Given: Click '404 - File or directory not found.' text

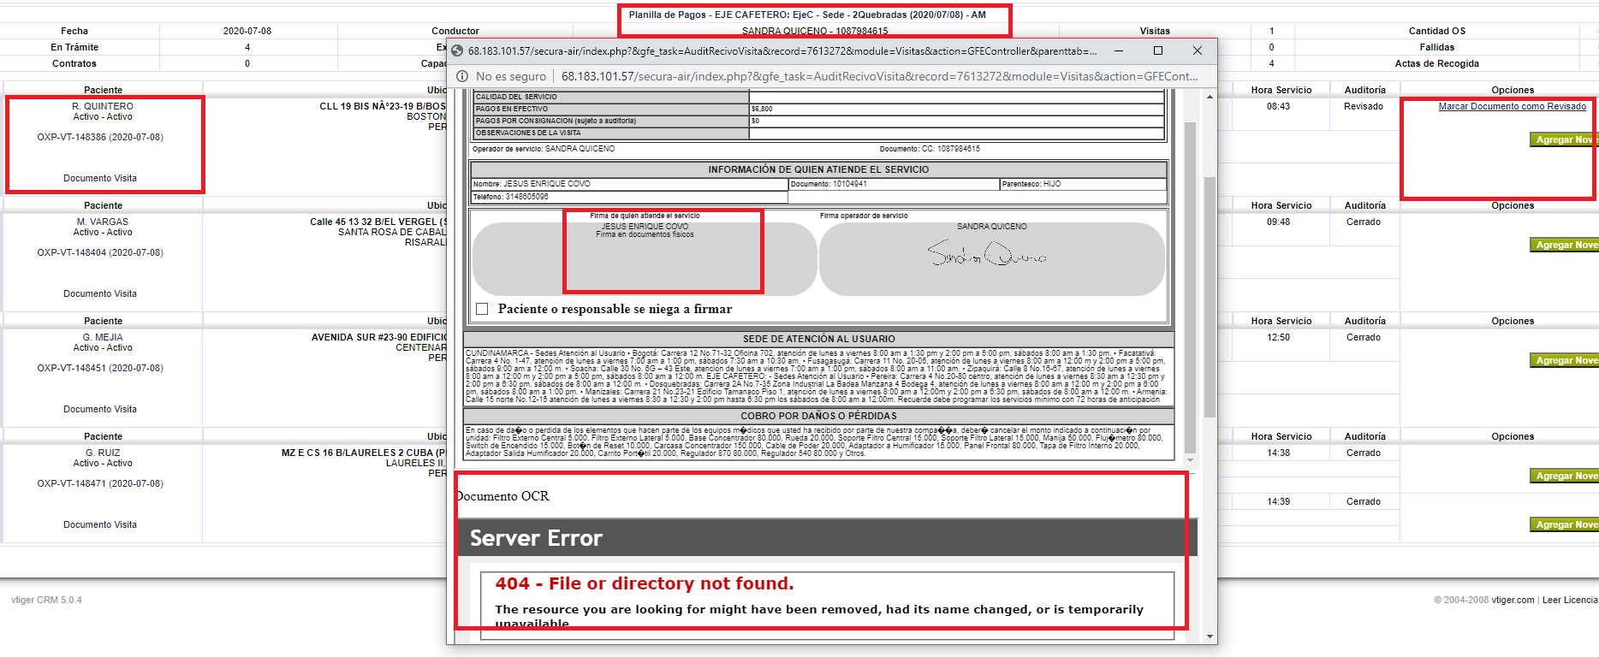Looking at the screenshot, I should pos(644,583).
